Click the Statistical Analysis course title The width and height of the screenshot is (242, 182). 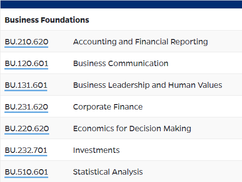click(108, 172)
